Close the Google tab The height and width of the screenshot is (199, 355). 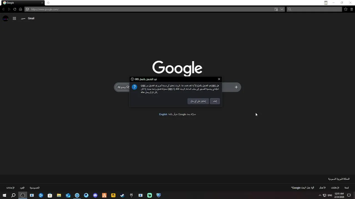click(x=42, y=3)
